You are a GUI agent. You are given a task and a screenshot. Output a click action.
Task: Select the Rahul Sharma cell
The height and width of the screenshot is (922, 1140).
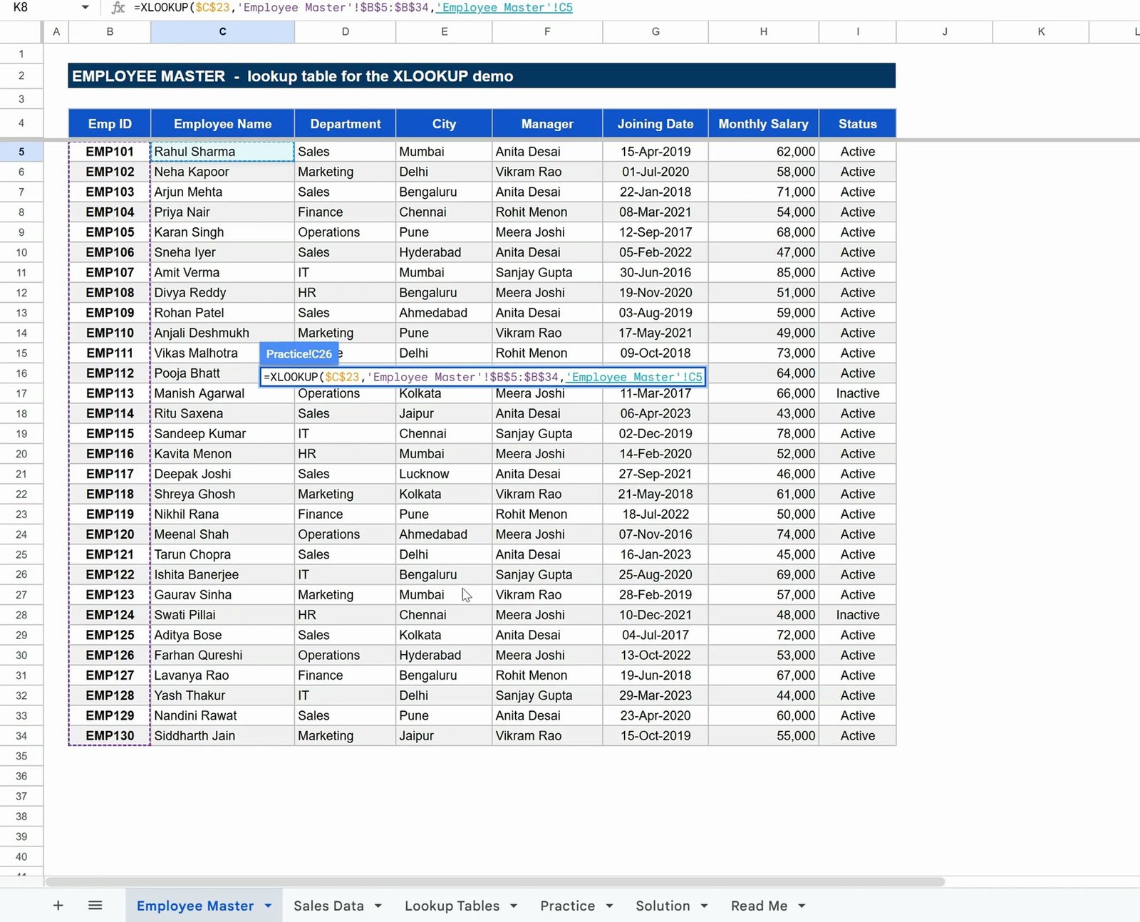[x=222, y=152]
